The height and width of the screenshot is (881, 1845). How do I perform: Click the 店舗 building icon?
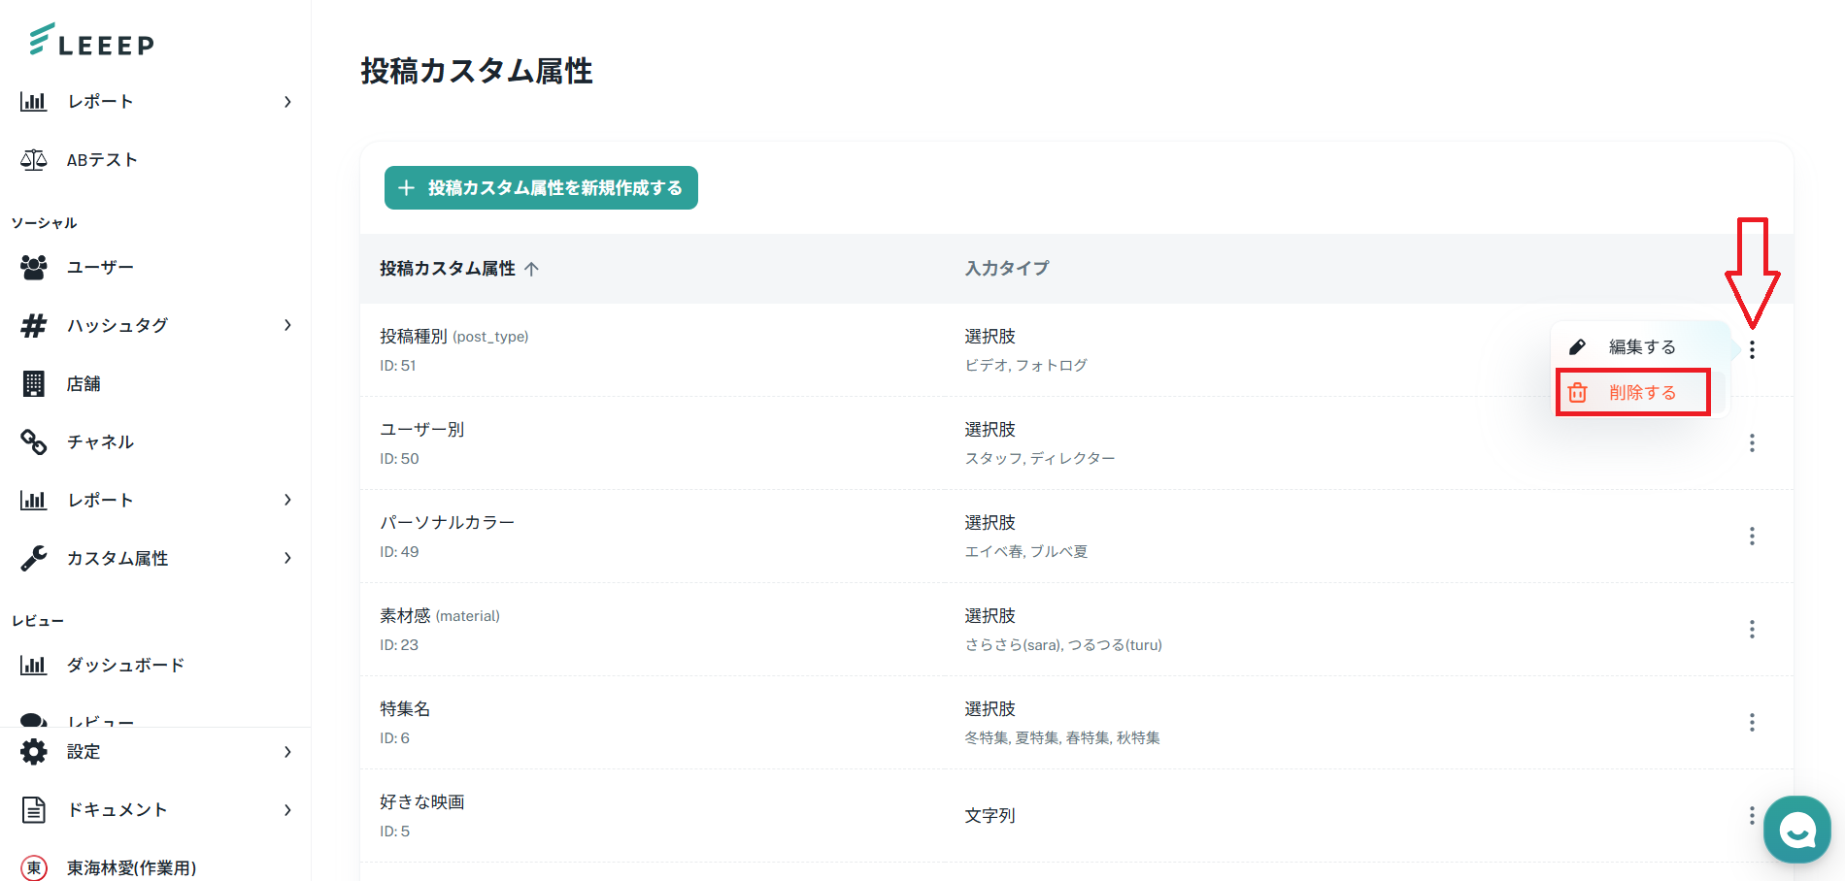tap(34, 384)
